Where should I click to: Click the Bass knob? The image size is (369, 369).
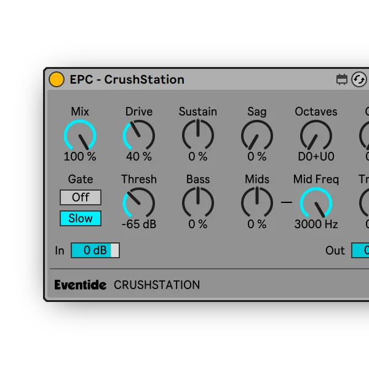tap(198, 202)
